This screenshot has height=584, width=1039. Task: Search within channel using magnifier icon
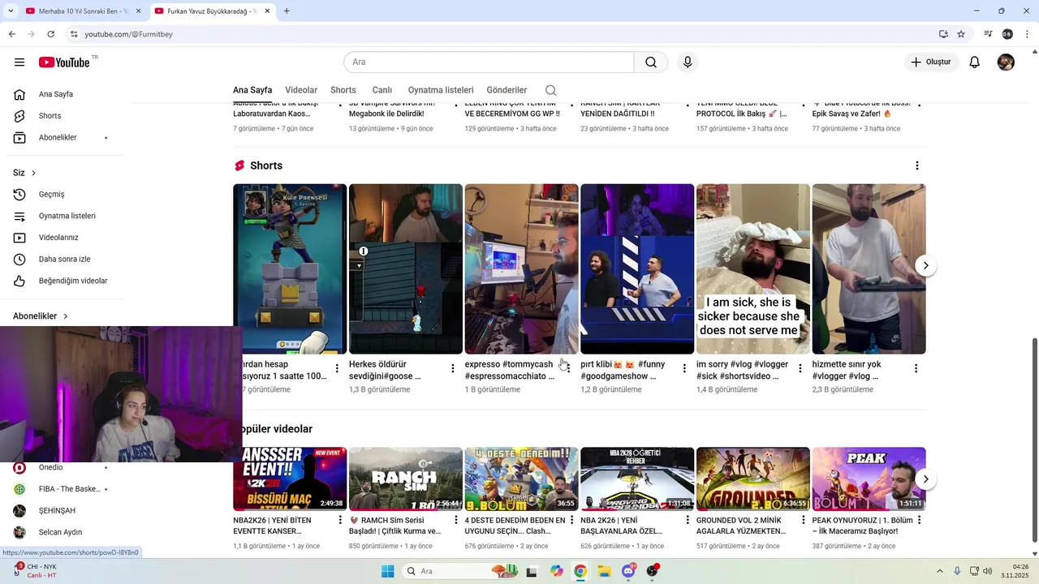550,90
